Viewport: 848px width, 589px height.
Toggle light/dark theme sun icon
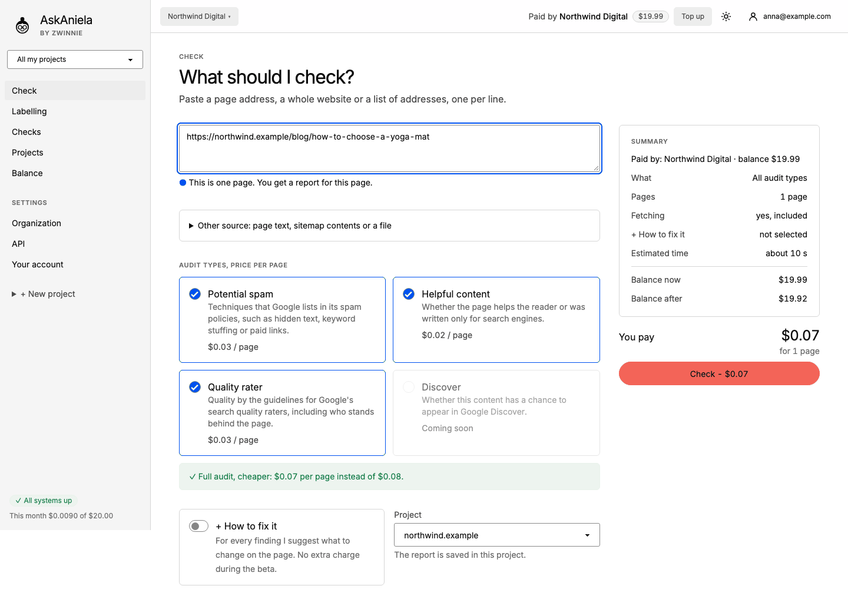click(x=726, y=16)
